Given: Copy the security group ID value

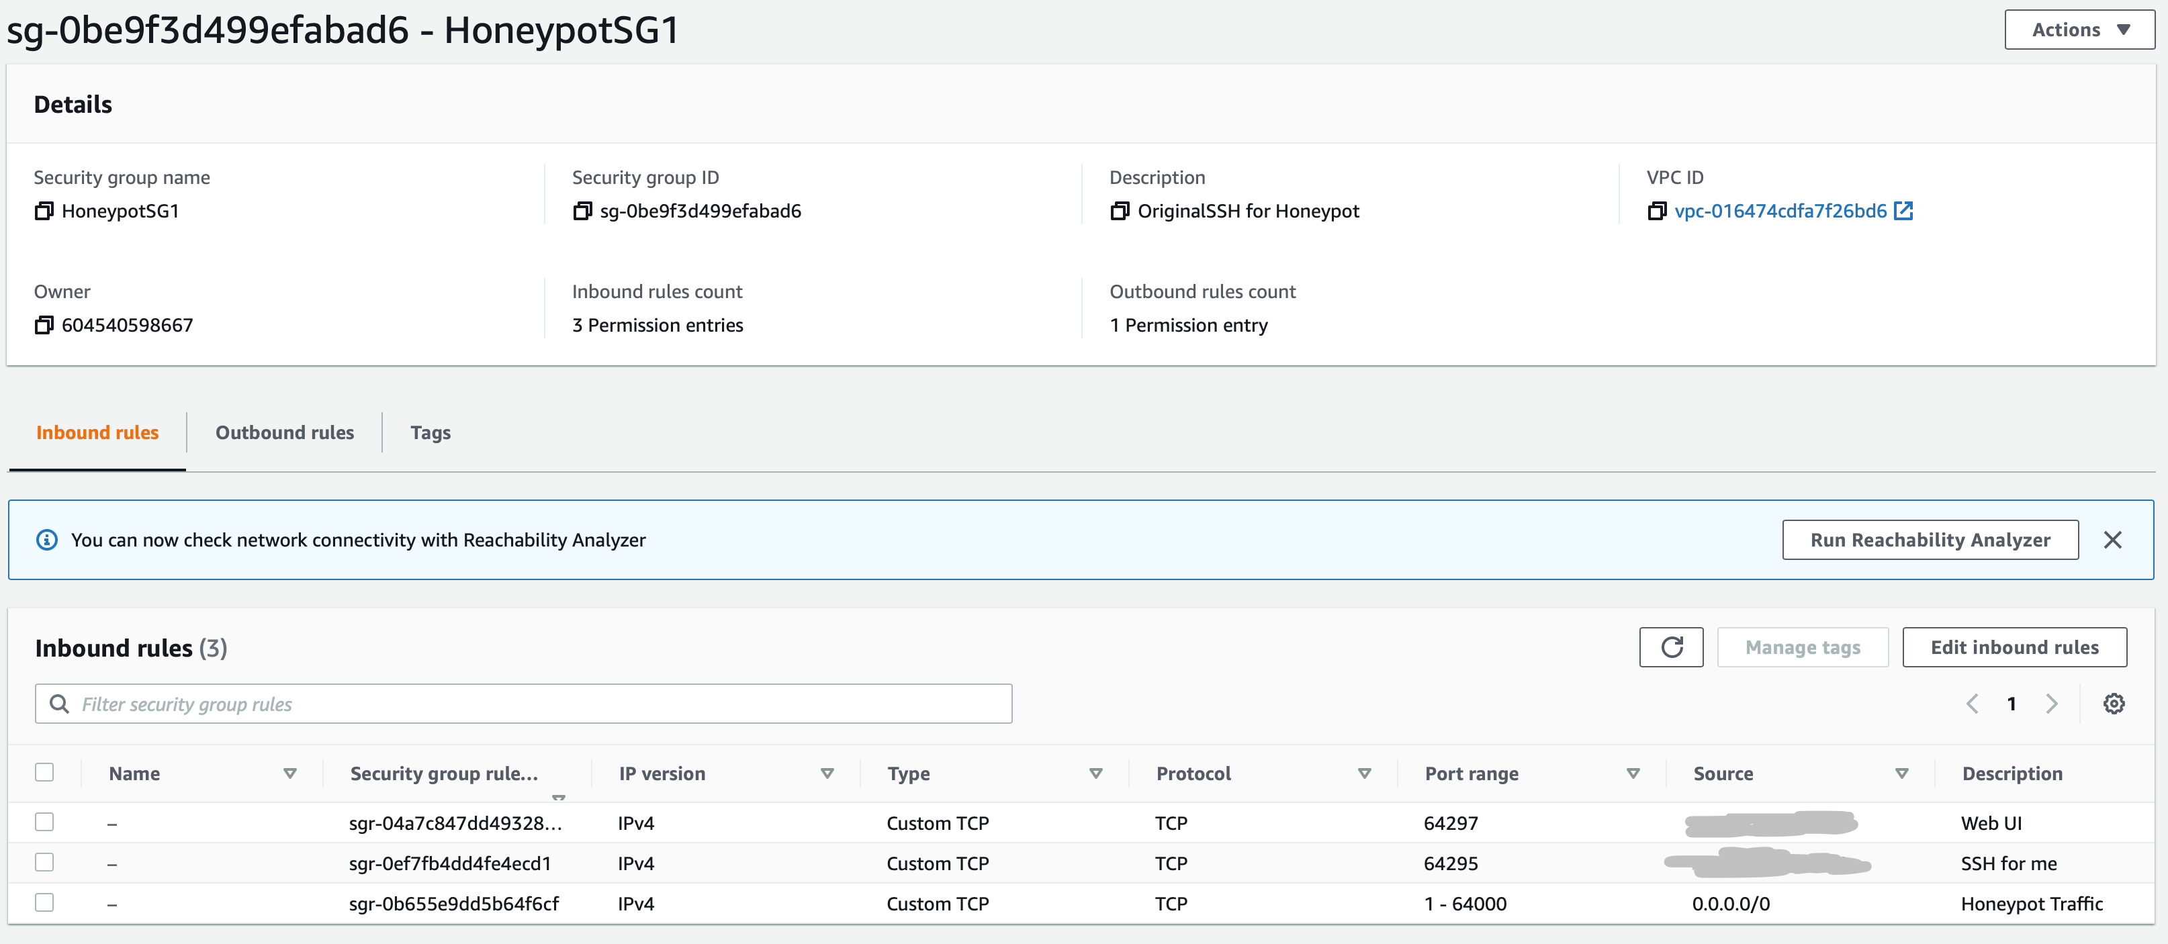Looking at the screenshot, I should 582,211.
